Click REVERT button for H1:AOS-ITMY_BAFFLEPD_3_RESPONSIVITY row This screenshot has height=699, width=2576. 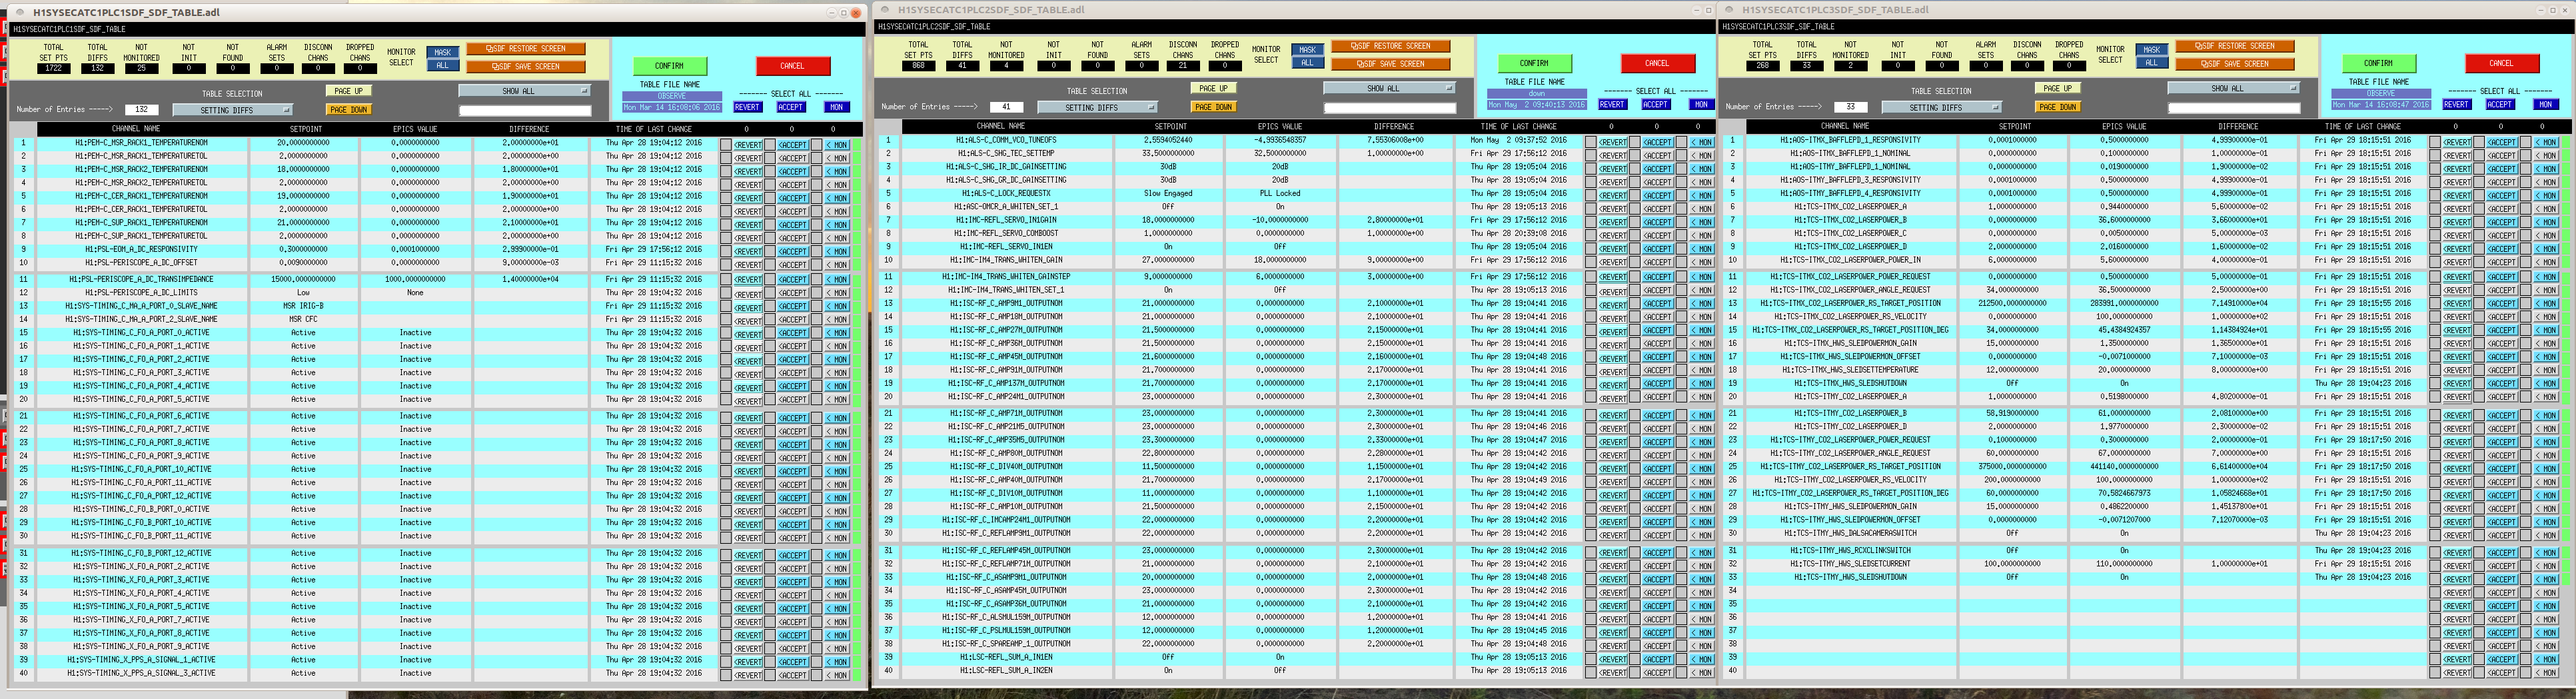tap(2457, 182)
